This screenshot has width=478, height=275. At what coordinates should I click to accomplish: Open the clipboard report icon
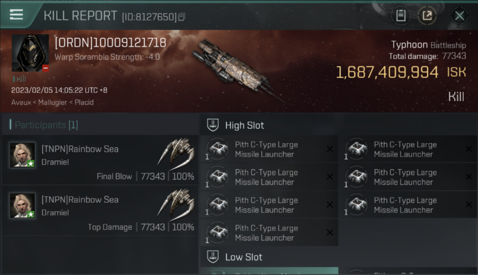[400, 16]
